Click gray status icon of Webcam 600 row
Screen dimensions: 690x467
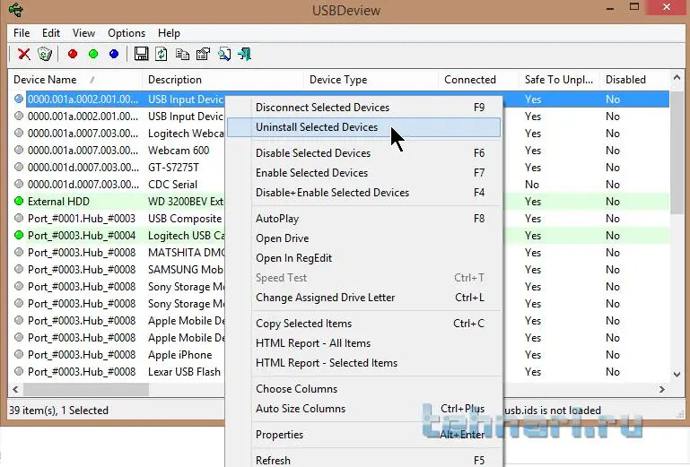(x=19, y=150)
